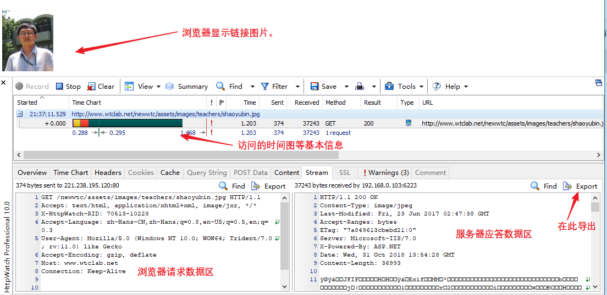
Task: Open the Tools toolbox menu
Action: (x=400, y=87)
